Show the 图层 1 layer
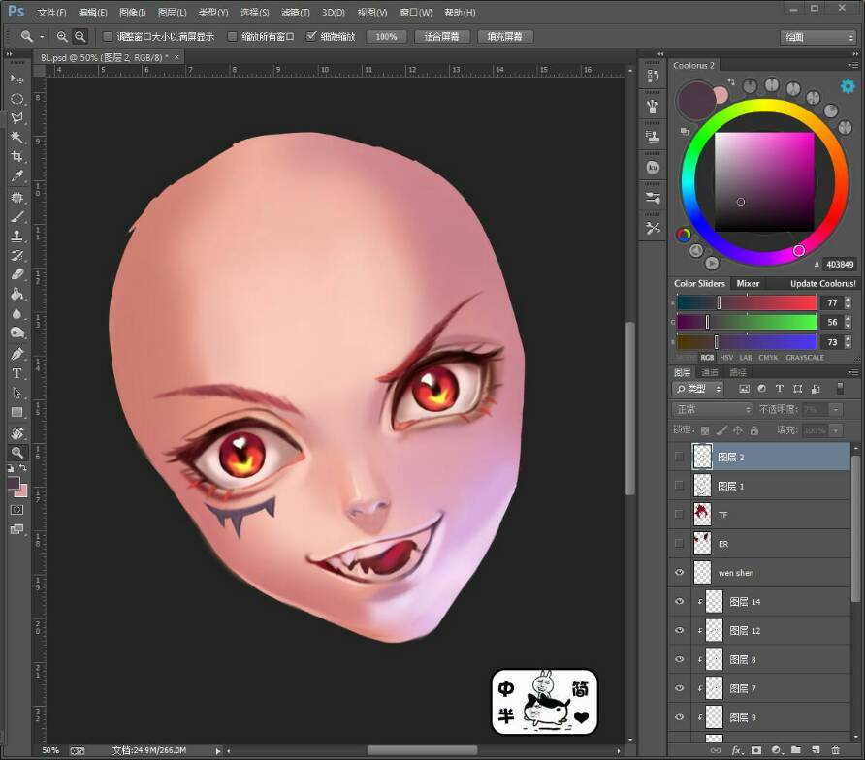The image size is (865, 760). point(679,486)
